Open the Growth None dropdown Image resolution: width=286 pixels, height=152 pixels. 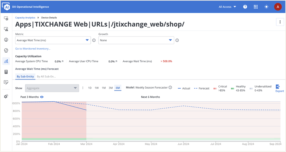coord(136,40)
